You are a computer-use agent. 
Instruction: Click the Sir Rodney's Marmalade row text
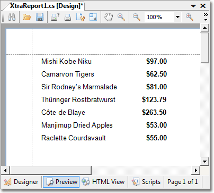click(x=79, y=87)
